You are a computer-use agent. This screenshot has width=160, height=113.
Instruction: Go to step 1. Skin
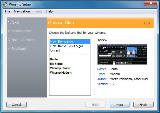click(x=14, y=22)
